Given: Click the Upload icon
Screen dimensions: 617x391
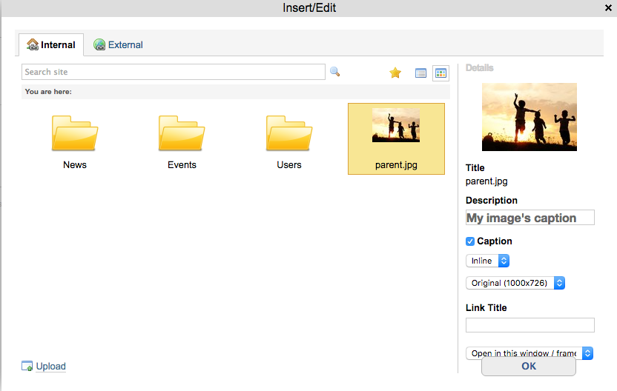Looking at the screenshot, I should [27, 366].
